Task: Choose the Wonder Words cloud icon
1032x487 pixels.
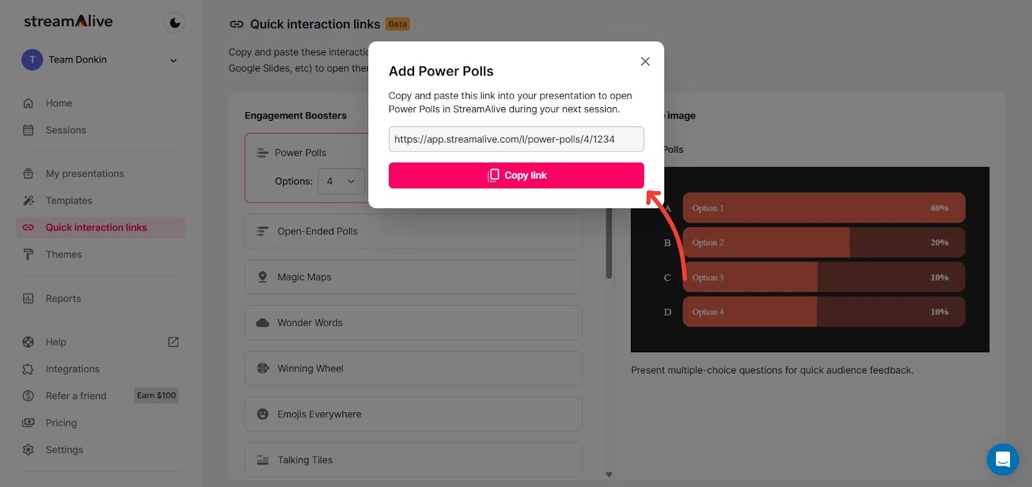Action: pos(263,323)
